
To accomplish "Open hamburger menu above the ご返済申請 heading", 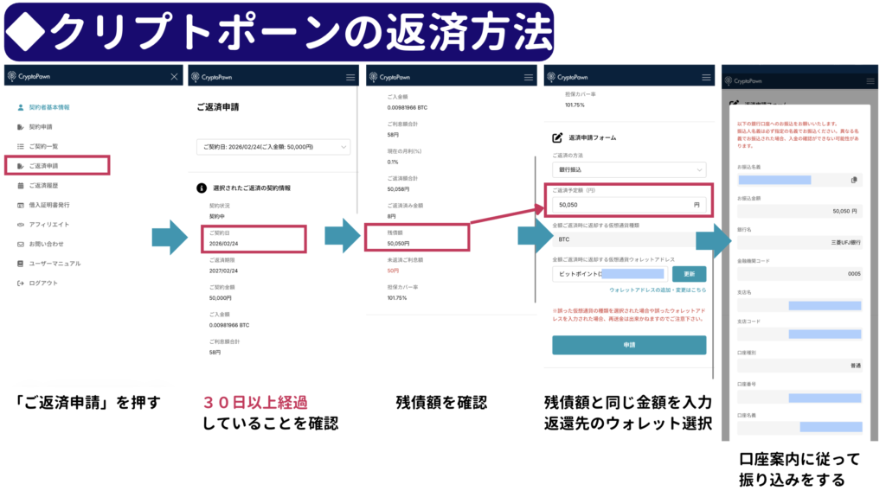I will click(350, 77).
